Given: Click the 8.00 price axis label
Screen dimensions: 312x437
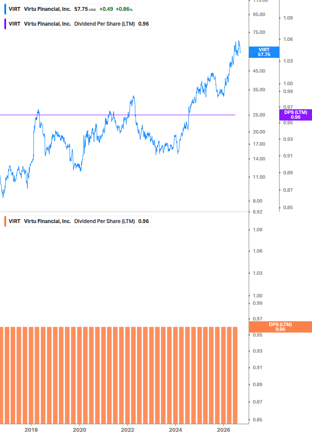Looking at the screenshot, I should pyautogui.click(x=258, y=201).
